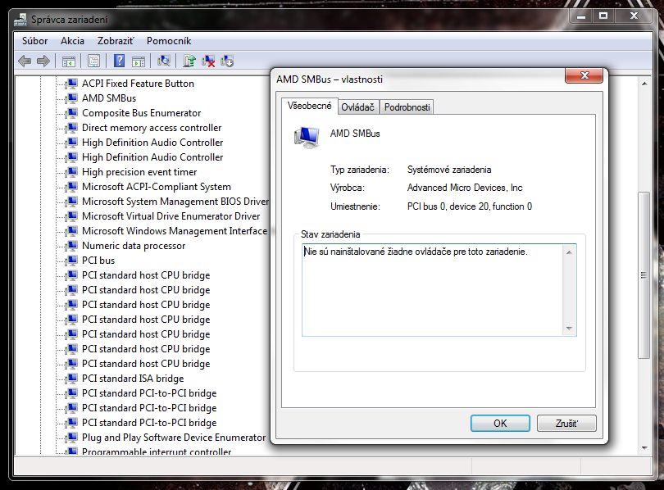
Task: Select Microsoft Virtual Drive Enumerator Driver
Action: pyautogui.click(x=171, y=216)
